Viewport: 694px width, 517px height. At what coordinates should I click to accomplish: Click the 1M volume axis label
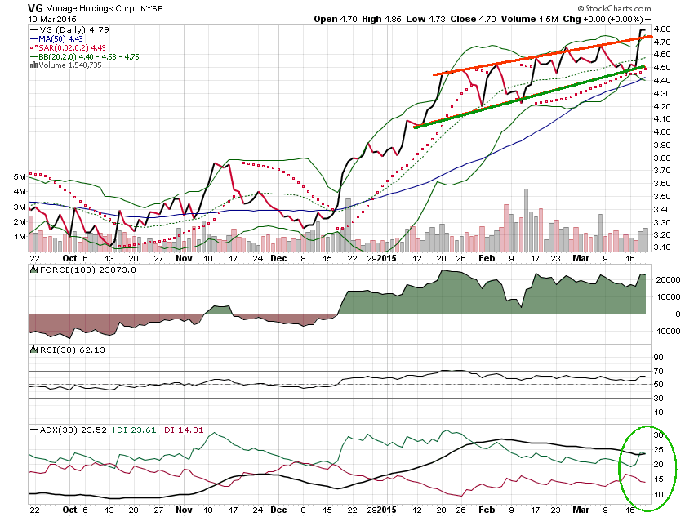pyautogui.click(x=20, y=236)
